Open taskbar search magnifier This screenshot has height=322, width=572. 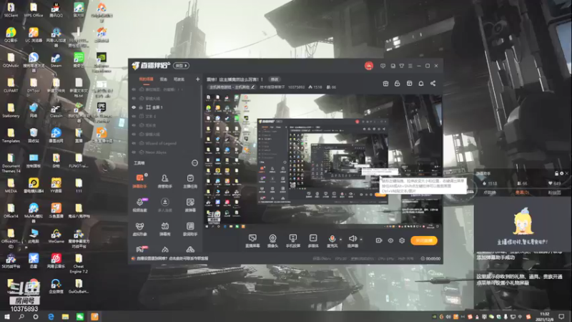coord(21,316)
